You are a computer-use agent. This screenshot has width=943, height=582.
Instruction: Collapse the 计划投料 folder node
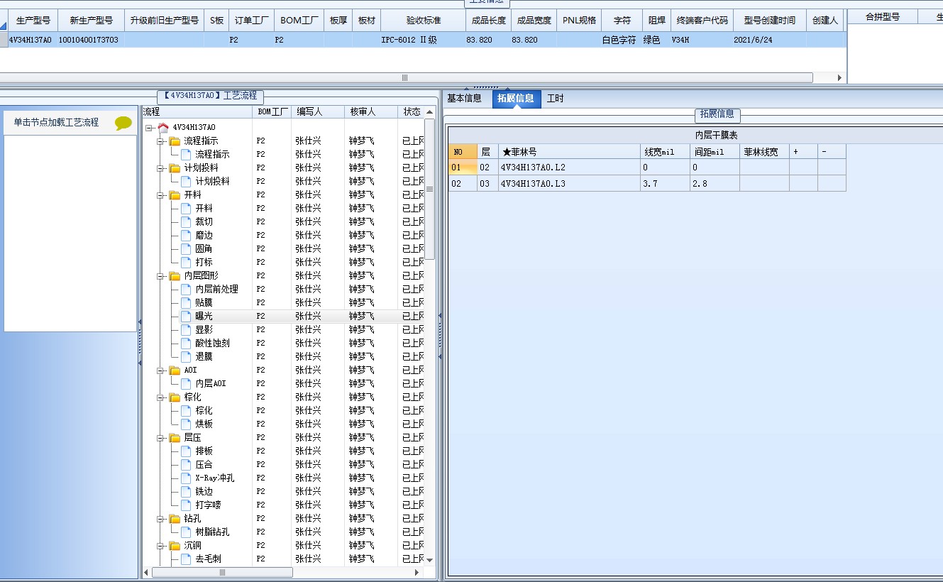point(161,168)
